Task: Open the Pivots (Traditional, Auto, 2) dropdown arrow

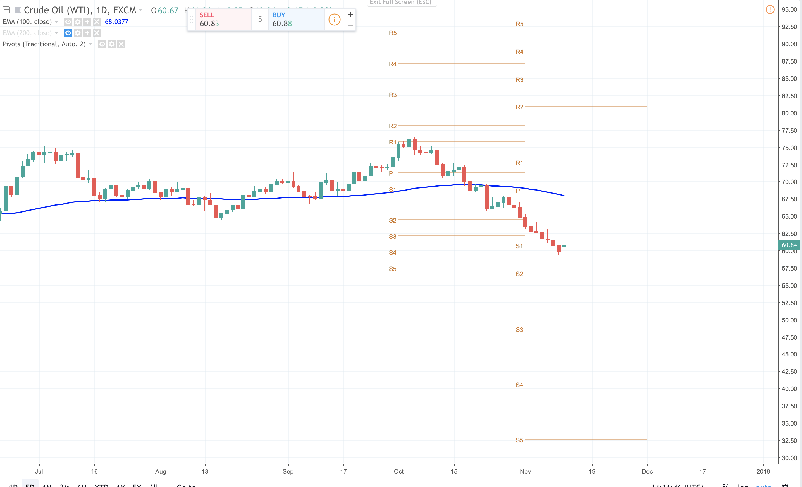Action: tap(90, 44)
